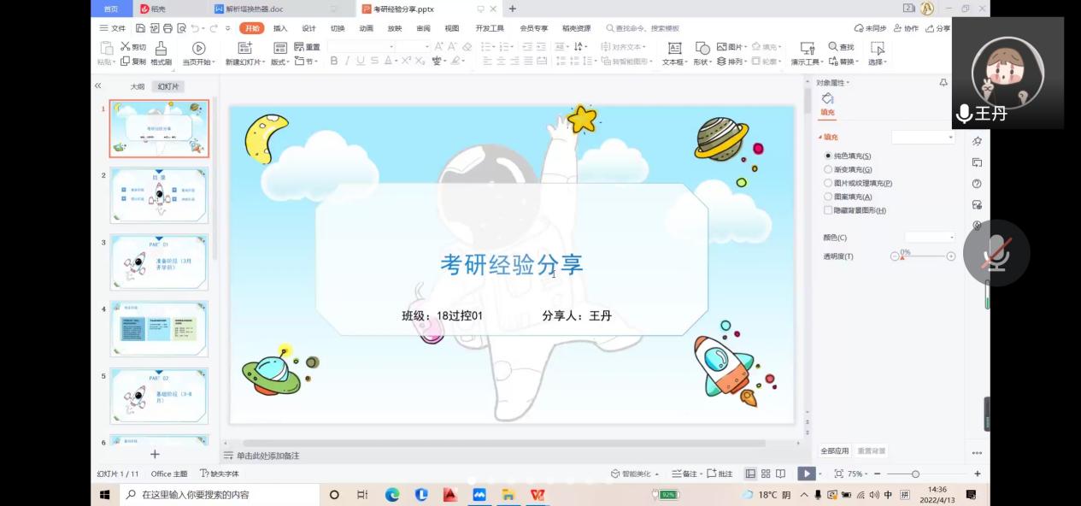Image resolution: width=1081 pixels, height=506 pixels.
Task: Open the font name combo box
Action: [361, 46]
